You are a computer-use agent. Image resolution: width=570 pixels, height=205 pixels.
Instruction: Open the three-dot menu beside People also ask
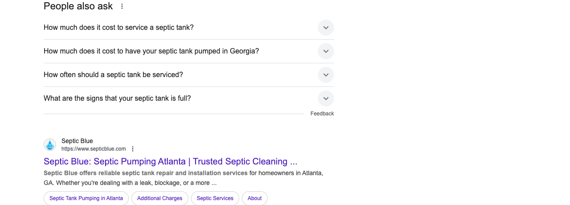click(122, 6)
